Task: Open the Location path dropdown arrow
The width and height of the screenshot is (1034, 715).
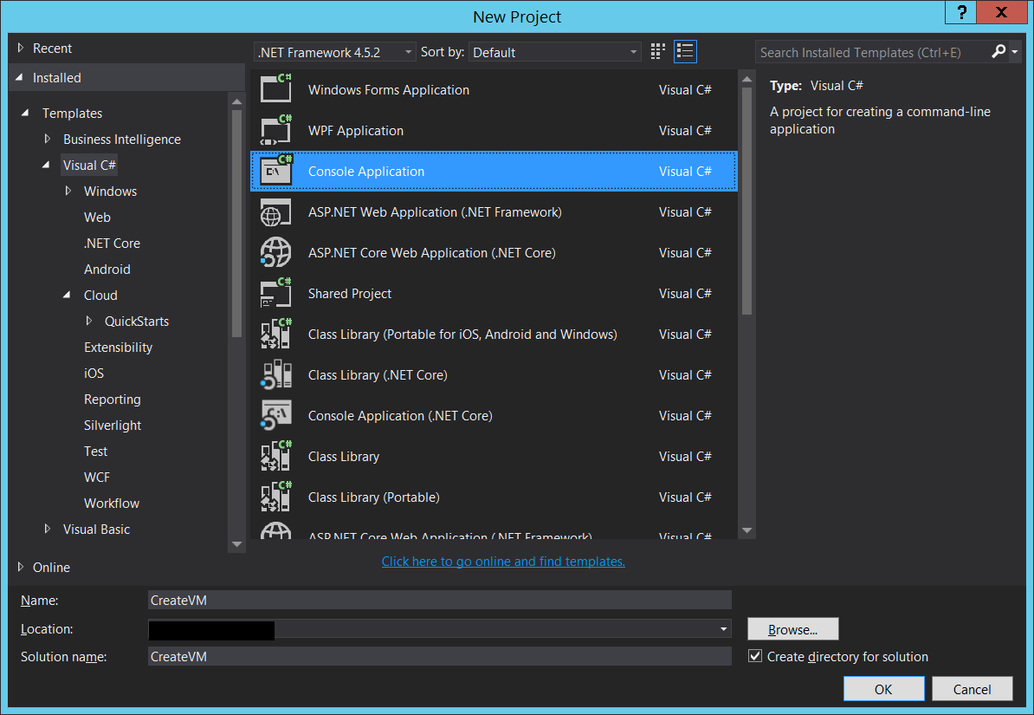Action: [x=723, y=629]
